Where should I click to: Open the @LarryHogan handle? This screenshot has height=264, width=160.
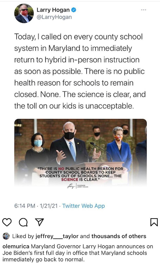(54, 17)
